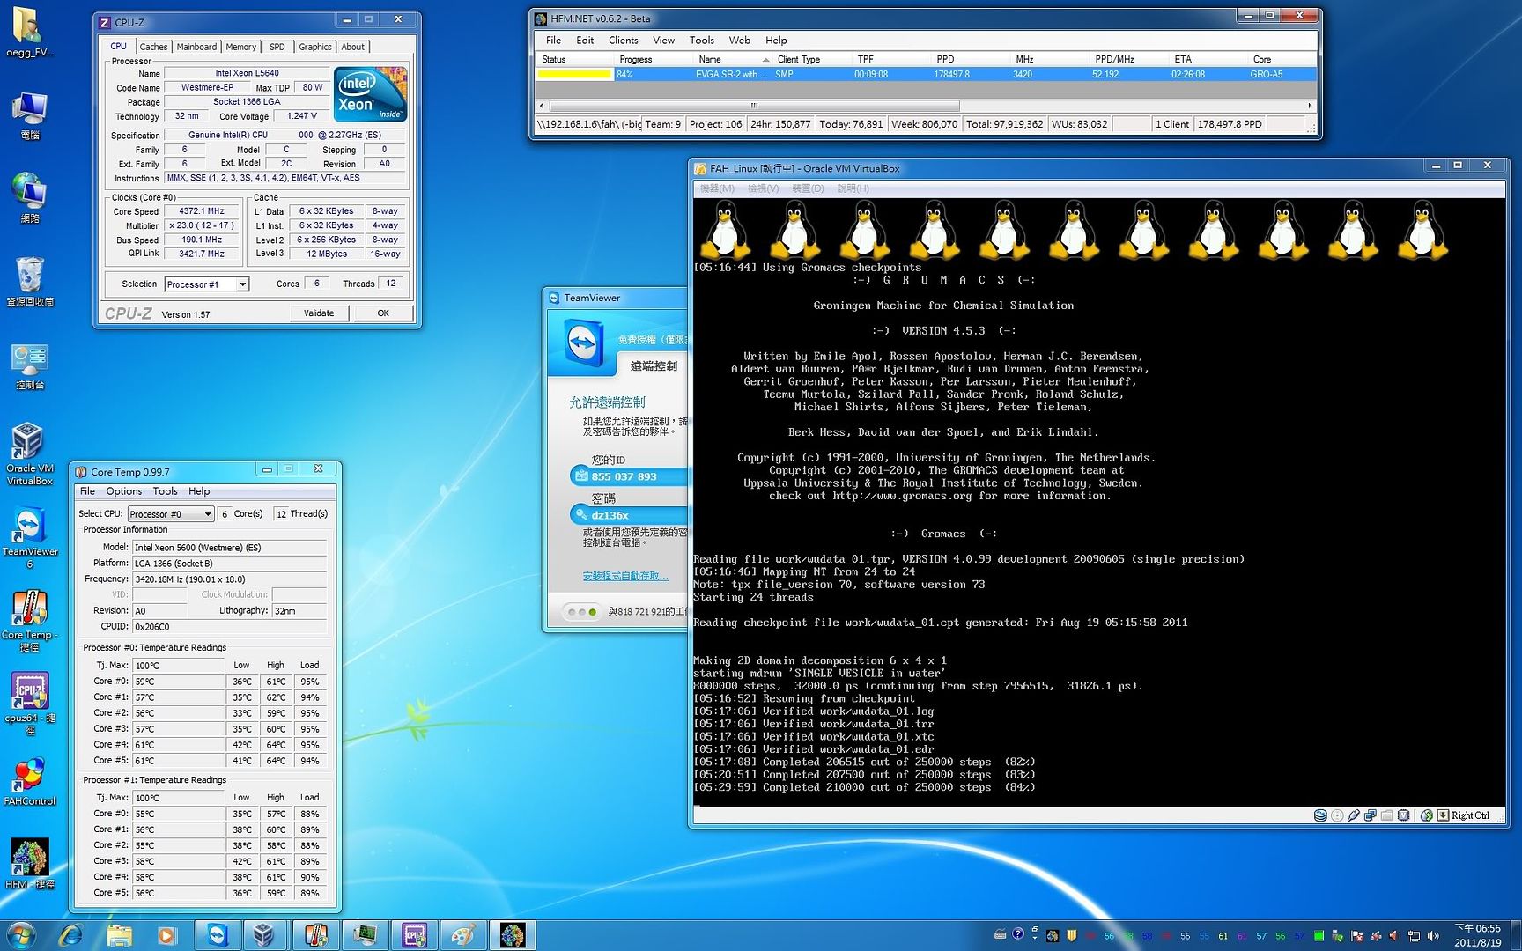Click the VirtualBox shared folders status icon
The width and height of the screenshot is (1522, 951).
coord(1387,815)
